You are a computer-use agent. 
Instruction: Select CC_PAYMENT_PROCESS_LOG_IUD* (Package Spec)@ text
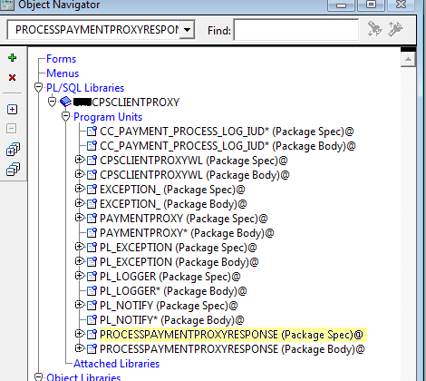[227, 132]
